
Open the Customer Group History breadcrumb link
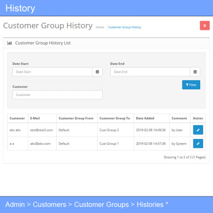coord(125,27)
